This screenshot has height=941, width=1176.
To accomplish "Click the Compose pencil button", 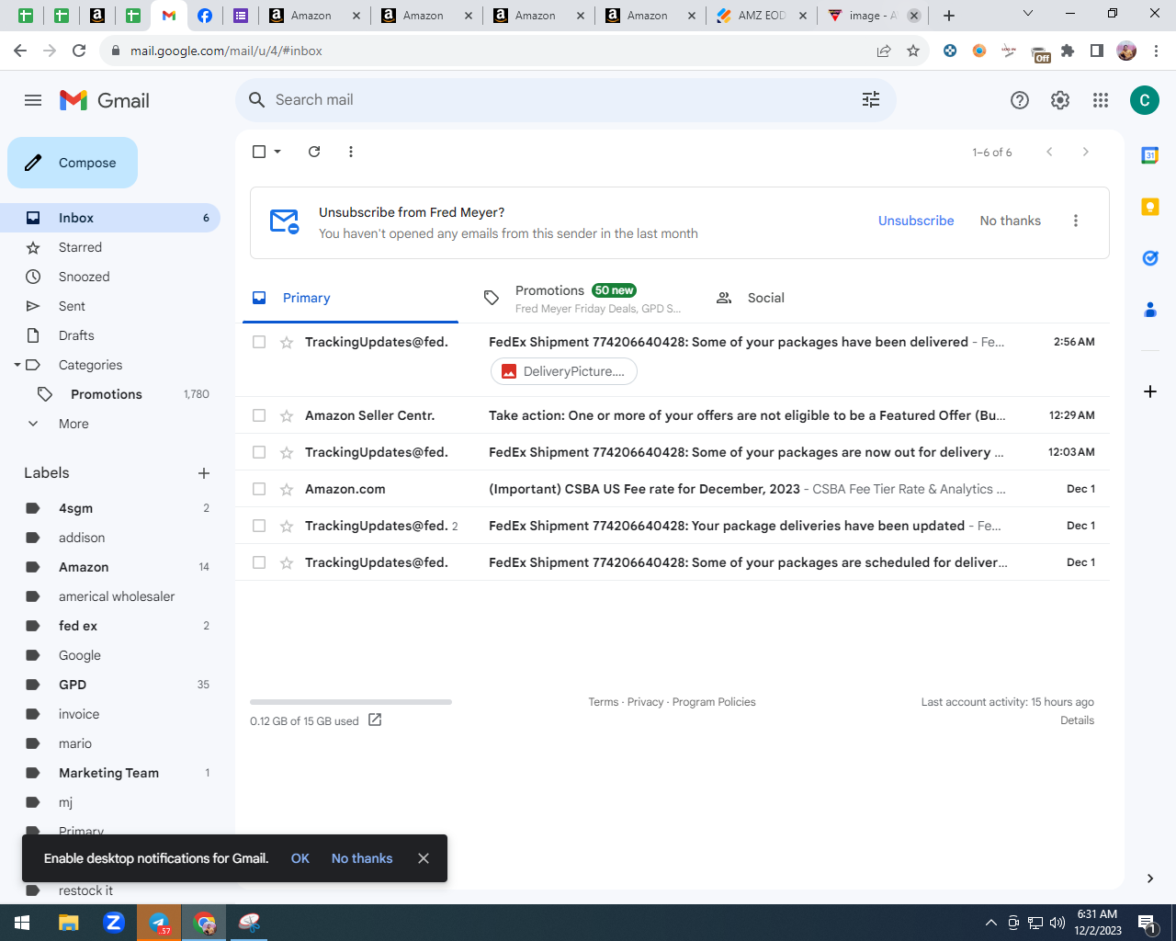I will tap(73, 163).
